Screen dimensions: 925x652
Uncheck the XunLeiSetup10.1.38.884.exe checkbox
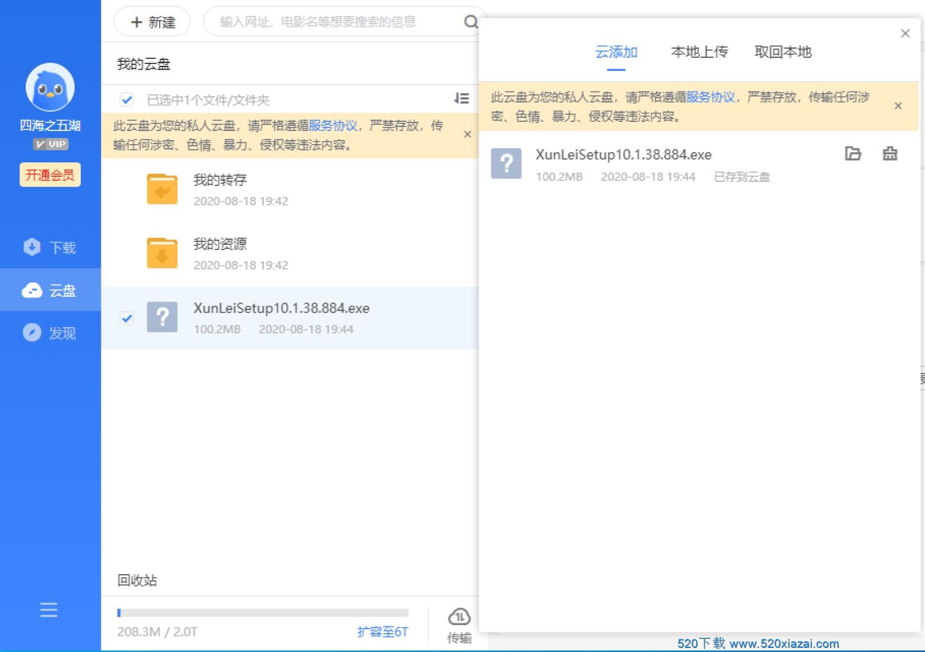(x=127, y=318)
